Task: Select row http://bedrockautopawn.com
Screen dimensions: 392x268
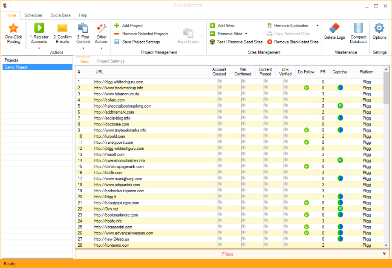Action: coord(229,191)
